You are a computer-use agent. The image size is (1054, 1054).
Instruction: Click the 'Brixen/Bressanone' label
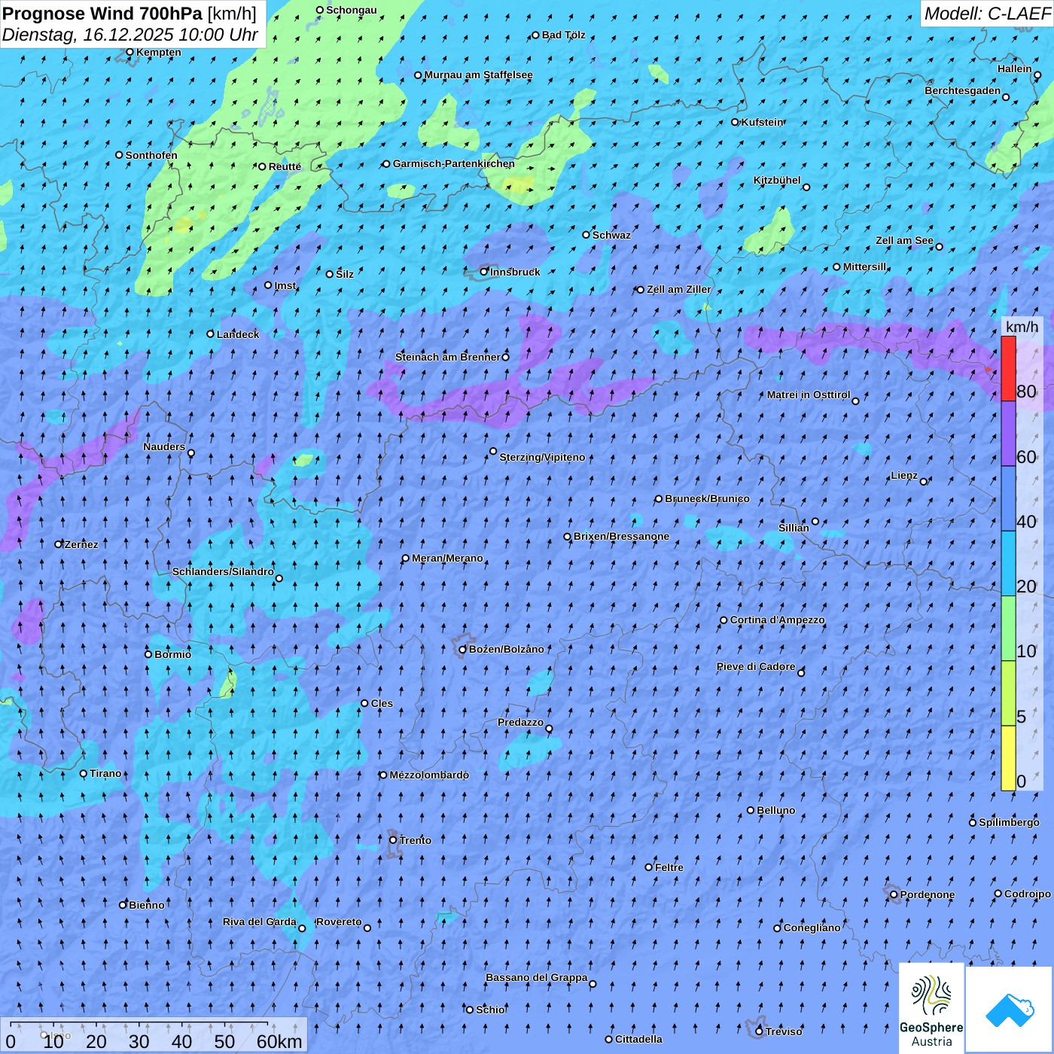621,536
